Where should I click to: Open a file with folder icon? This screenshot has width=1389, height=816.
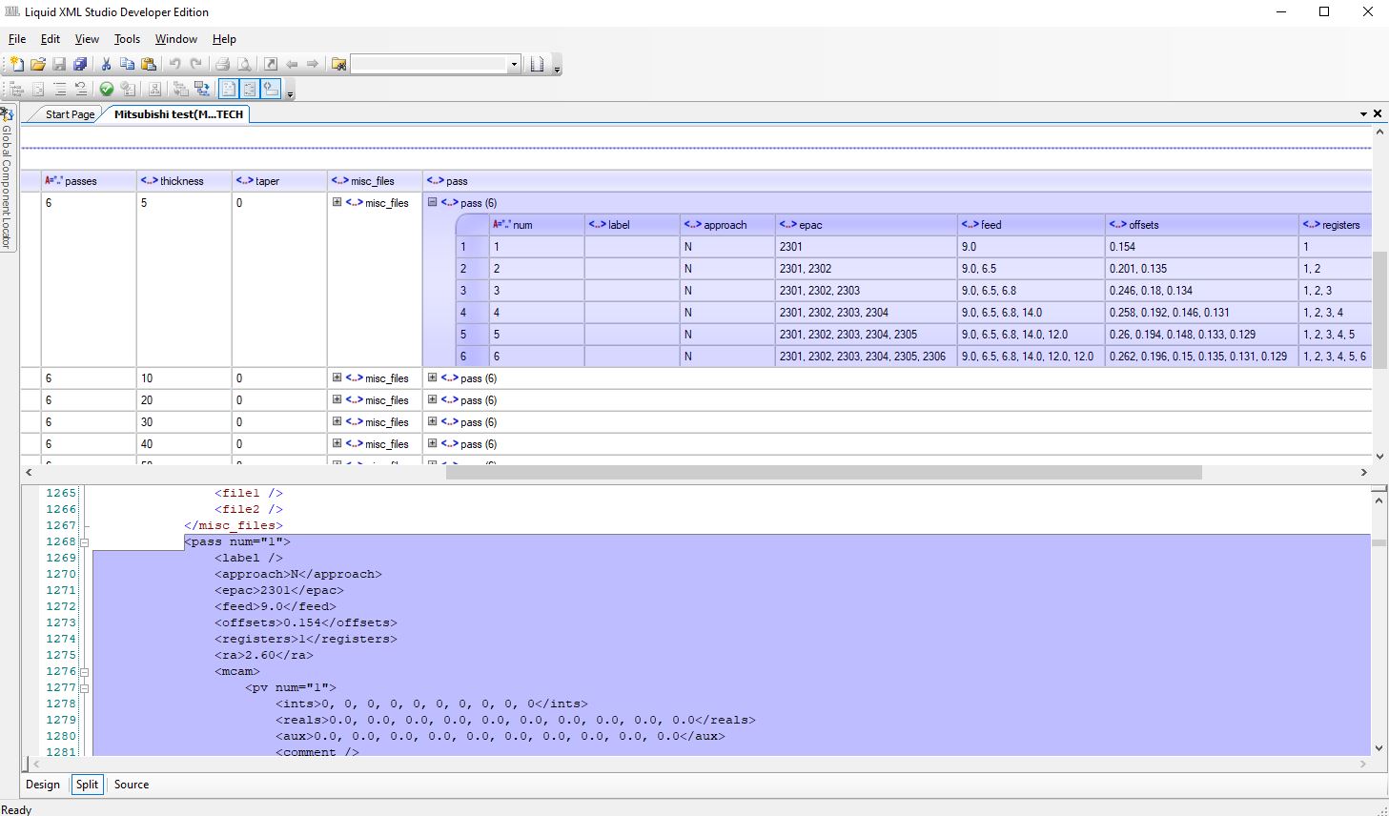coord(38,64)
